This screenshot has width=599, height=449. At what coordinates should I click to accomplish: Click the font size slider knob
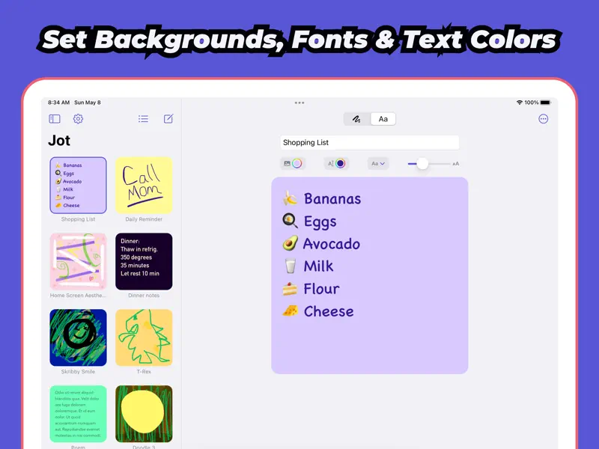pos(422,163)
